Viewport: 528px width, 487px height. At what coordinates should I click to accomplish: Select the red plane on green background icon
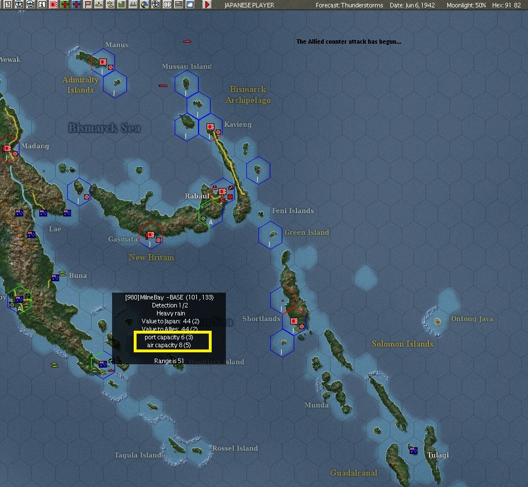tap(65, 5)
